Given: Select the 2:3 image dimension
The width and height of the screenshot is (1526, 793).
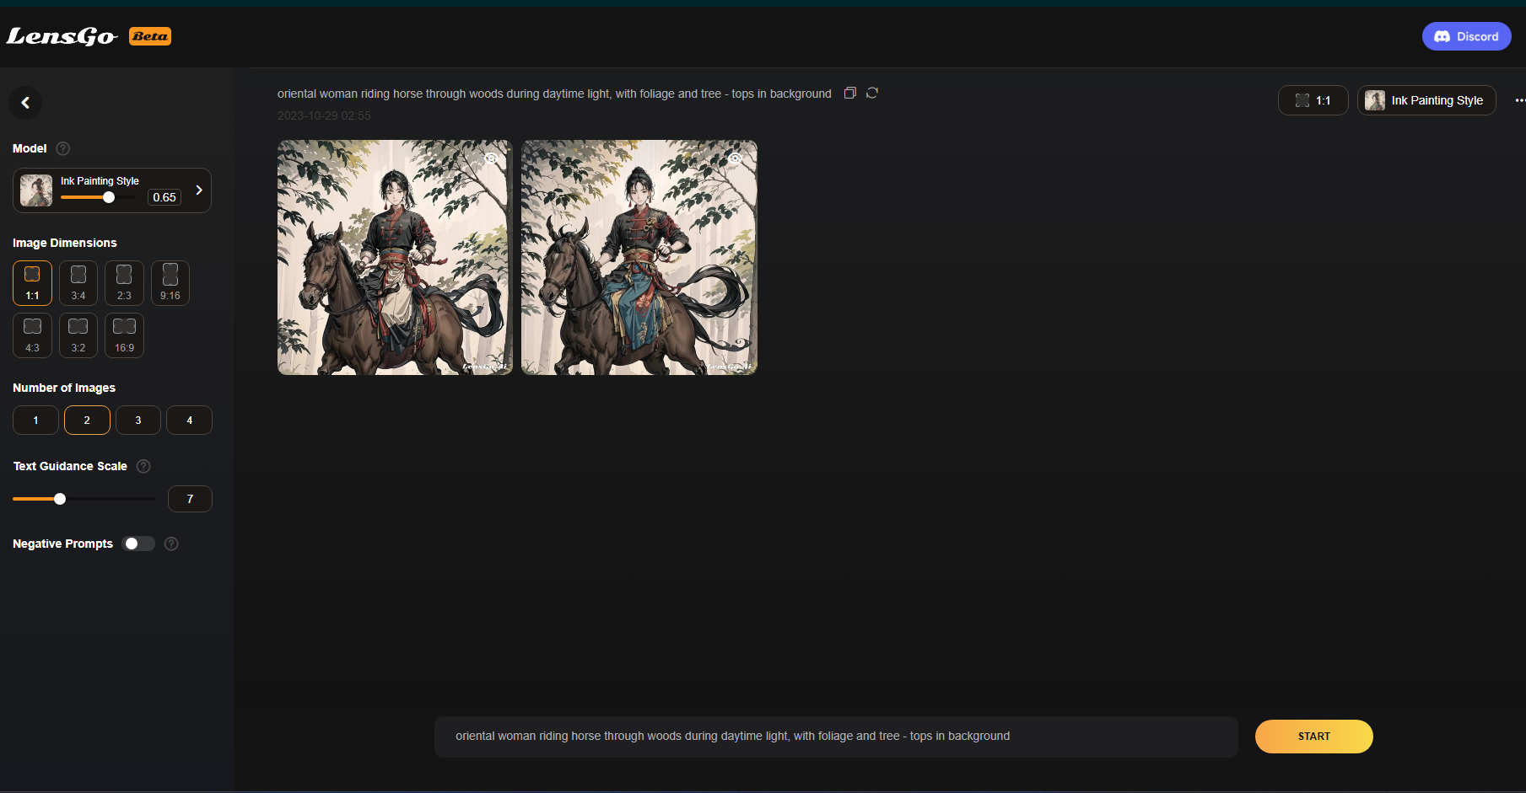Looking at the screenshot, I should 124,282.
